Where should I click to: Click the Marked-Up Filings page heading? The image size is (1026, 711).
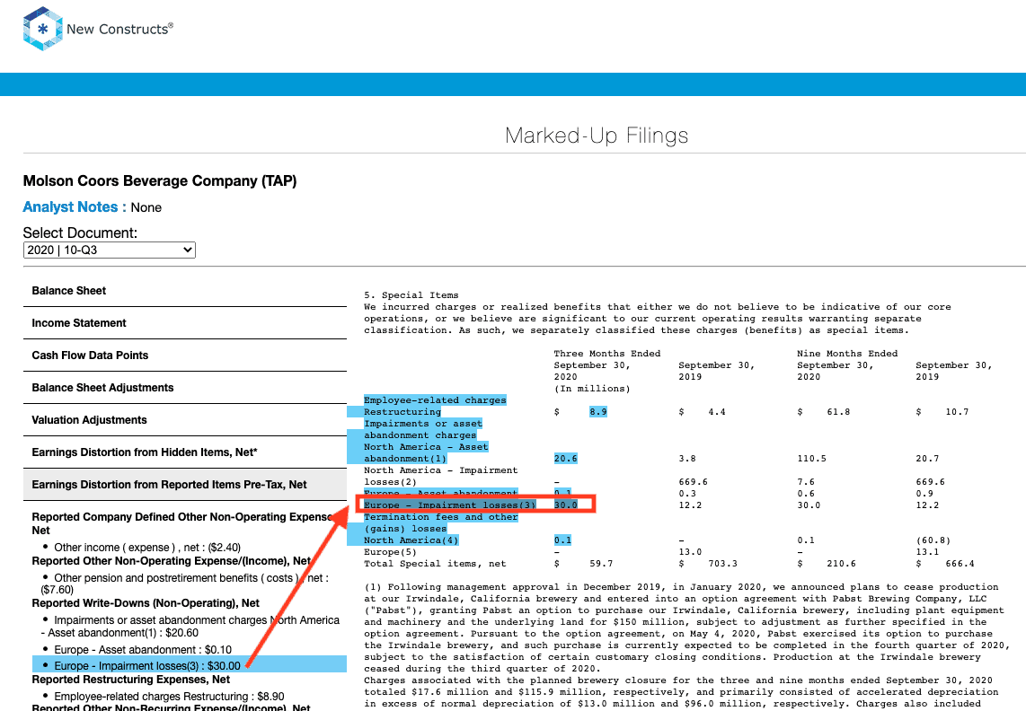pyautogui.click(x=597, y=136)
